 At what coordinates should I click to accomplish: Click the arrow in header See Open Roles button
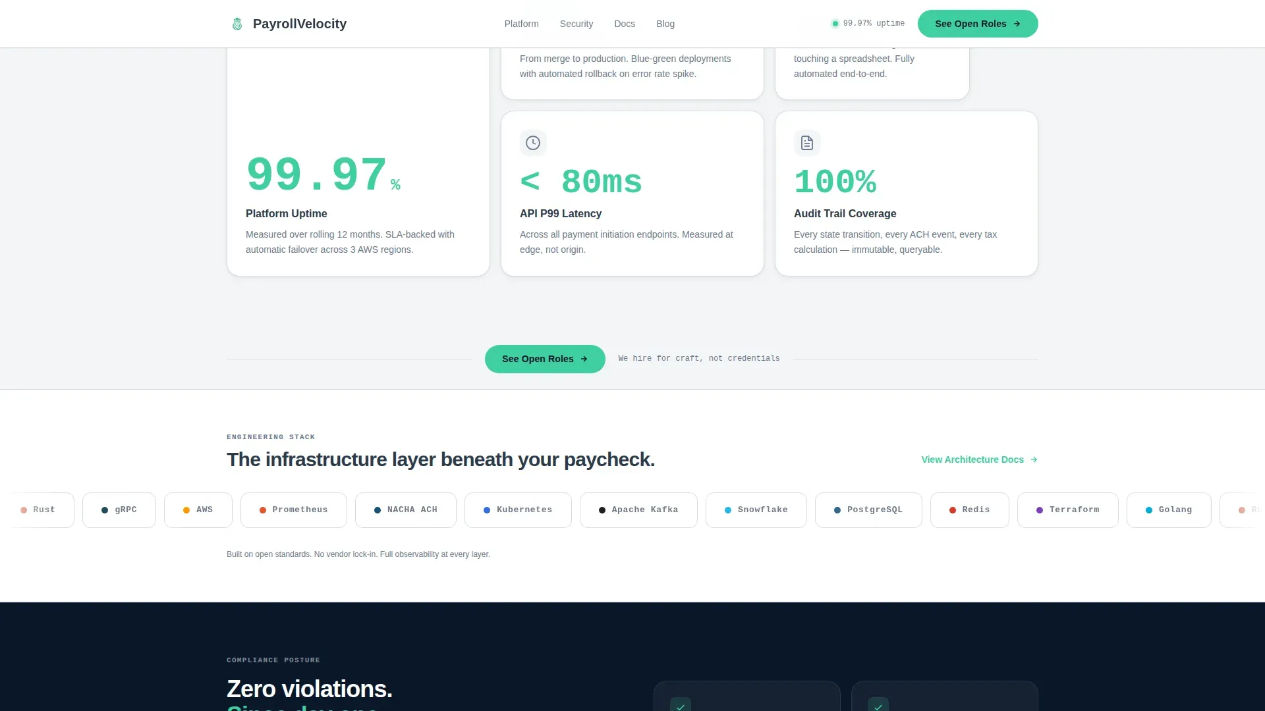(1017, 24)
